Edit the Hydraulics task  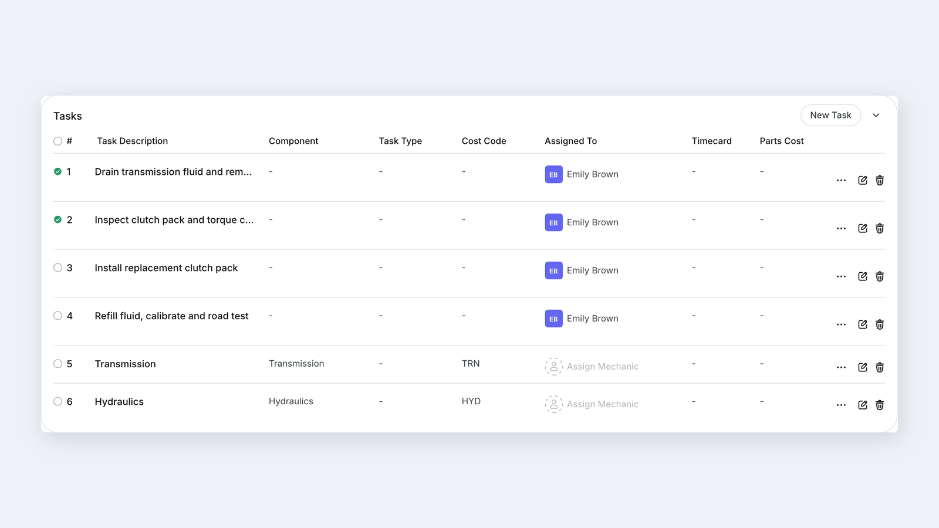[863, 405]
